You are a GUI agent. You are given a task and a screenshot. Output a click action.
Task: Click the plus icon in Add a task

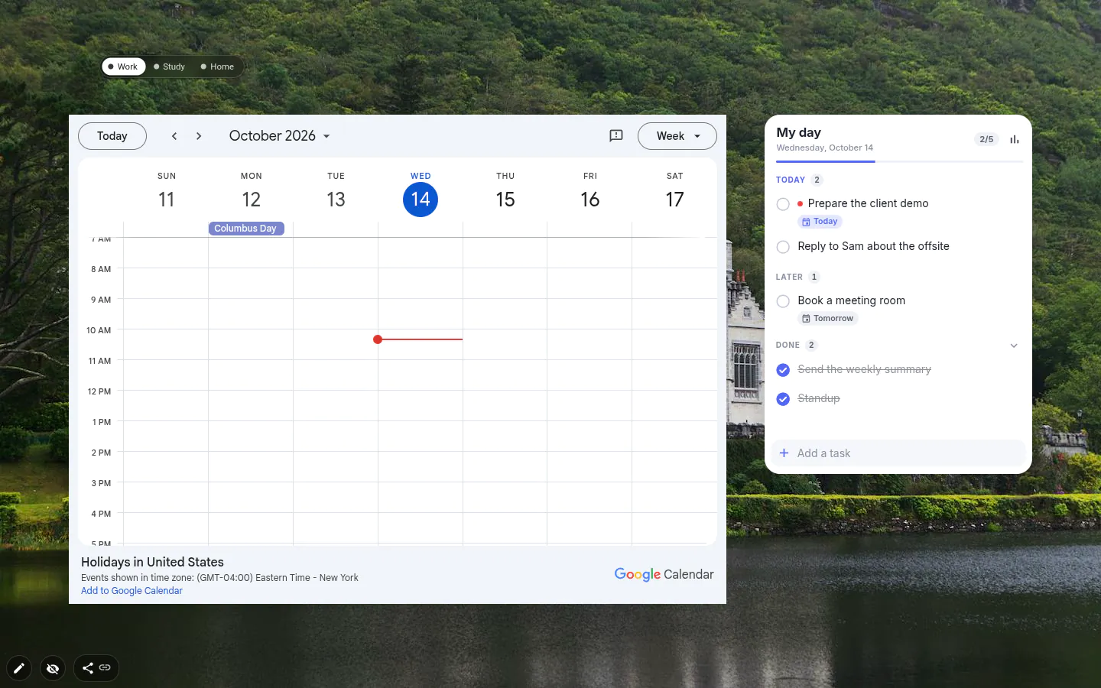tap(784, 453)
